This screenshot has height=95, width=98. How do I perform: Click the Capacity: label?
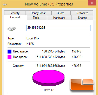tap(19, 66)
